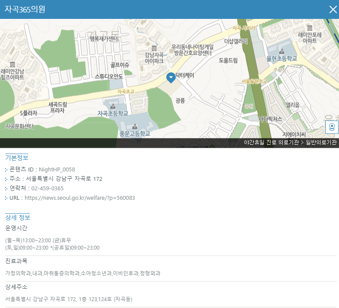Click the 래미안강남힐즈아파트 building icon
339x308 pixels.
12,64
